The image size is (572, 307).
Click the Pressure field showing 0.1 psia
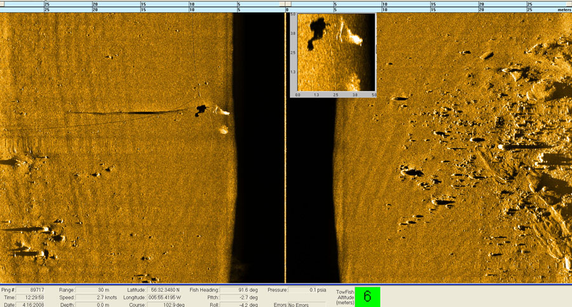click(x=306, y=290)
